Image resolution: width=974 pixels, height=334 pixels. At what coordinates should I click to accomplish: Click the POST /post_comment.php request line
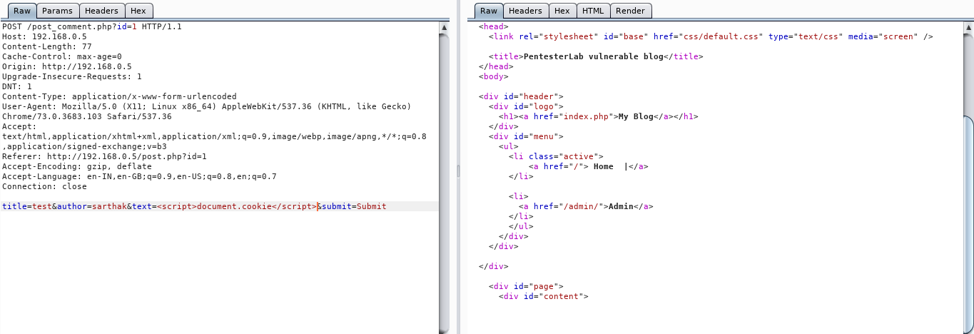[92, 26]
